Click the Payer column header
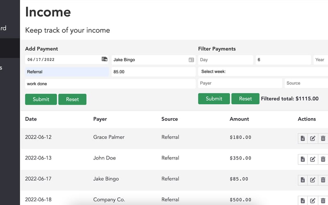The height and width of the screenshot is (205, 328). coord(100,119)
